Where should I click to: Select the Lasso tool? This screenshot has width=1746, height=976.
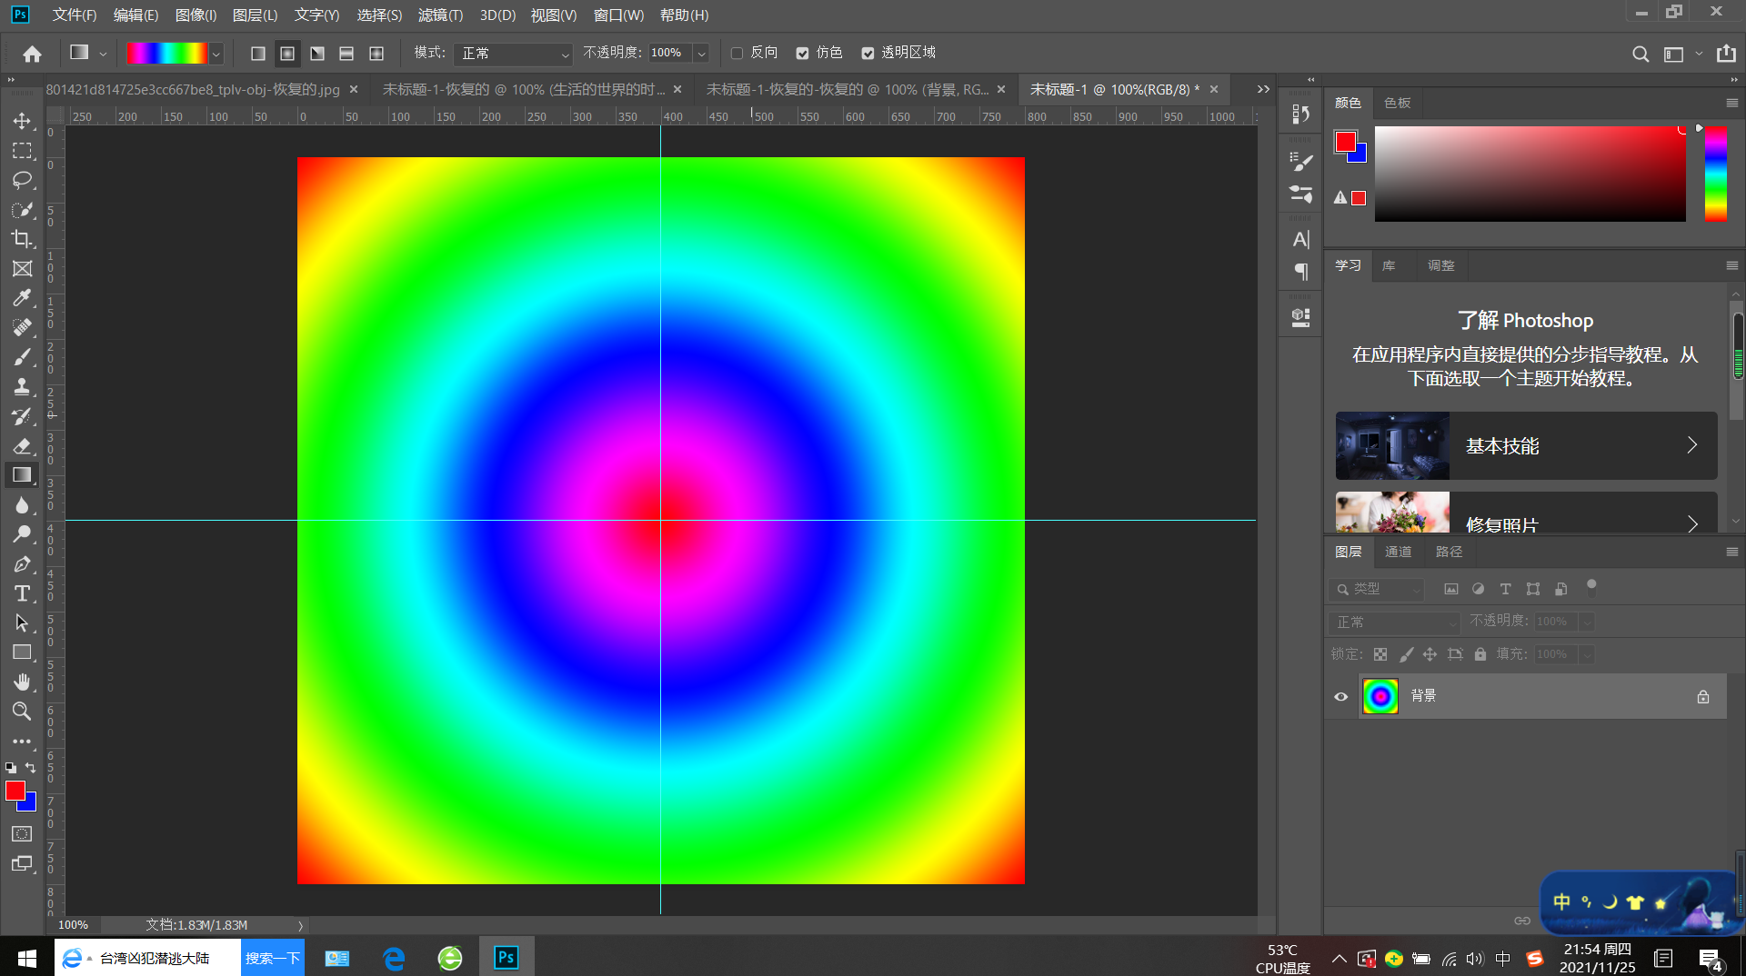(x=22, y=180)
